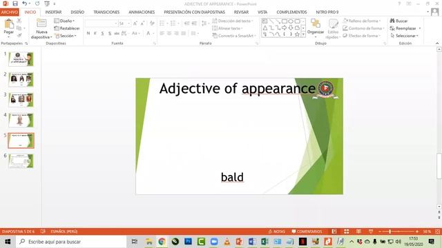Click zoom in plus on status bar
This screenshot has height=248, width=442.
point(417,231)
